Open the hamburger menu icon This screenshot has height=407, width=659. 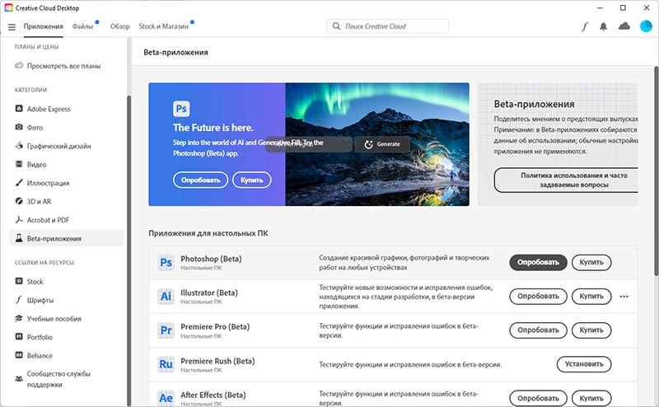tap(12, 27)
